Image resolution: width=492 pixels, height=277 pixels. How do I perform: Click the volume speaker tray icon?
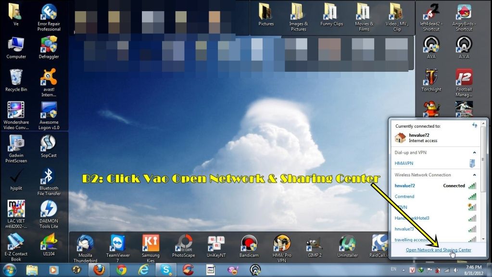455,269
